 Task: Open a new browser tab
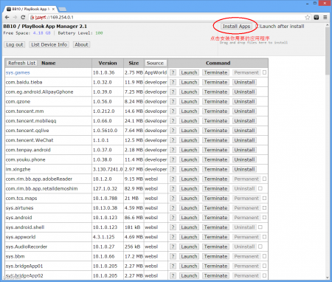click(63, 9)
